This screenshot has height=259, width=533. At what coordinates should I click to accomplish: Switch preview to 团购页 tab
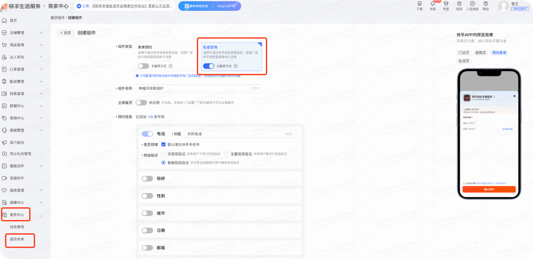(481, 53)
